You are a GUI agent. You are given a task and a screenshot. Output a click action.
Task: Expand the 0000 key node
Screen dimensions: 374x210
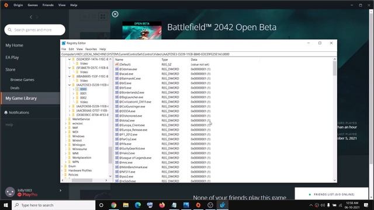[74, 89]
